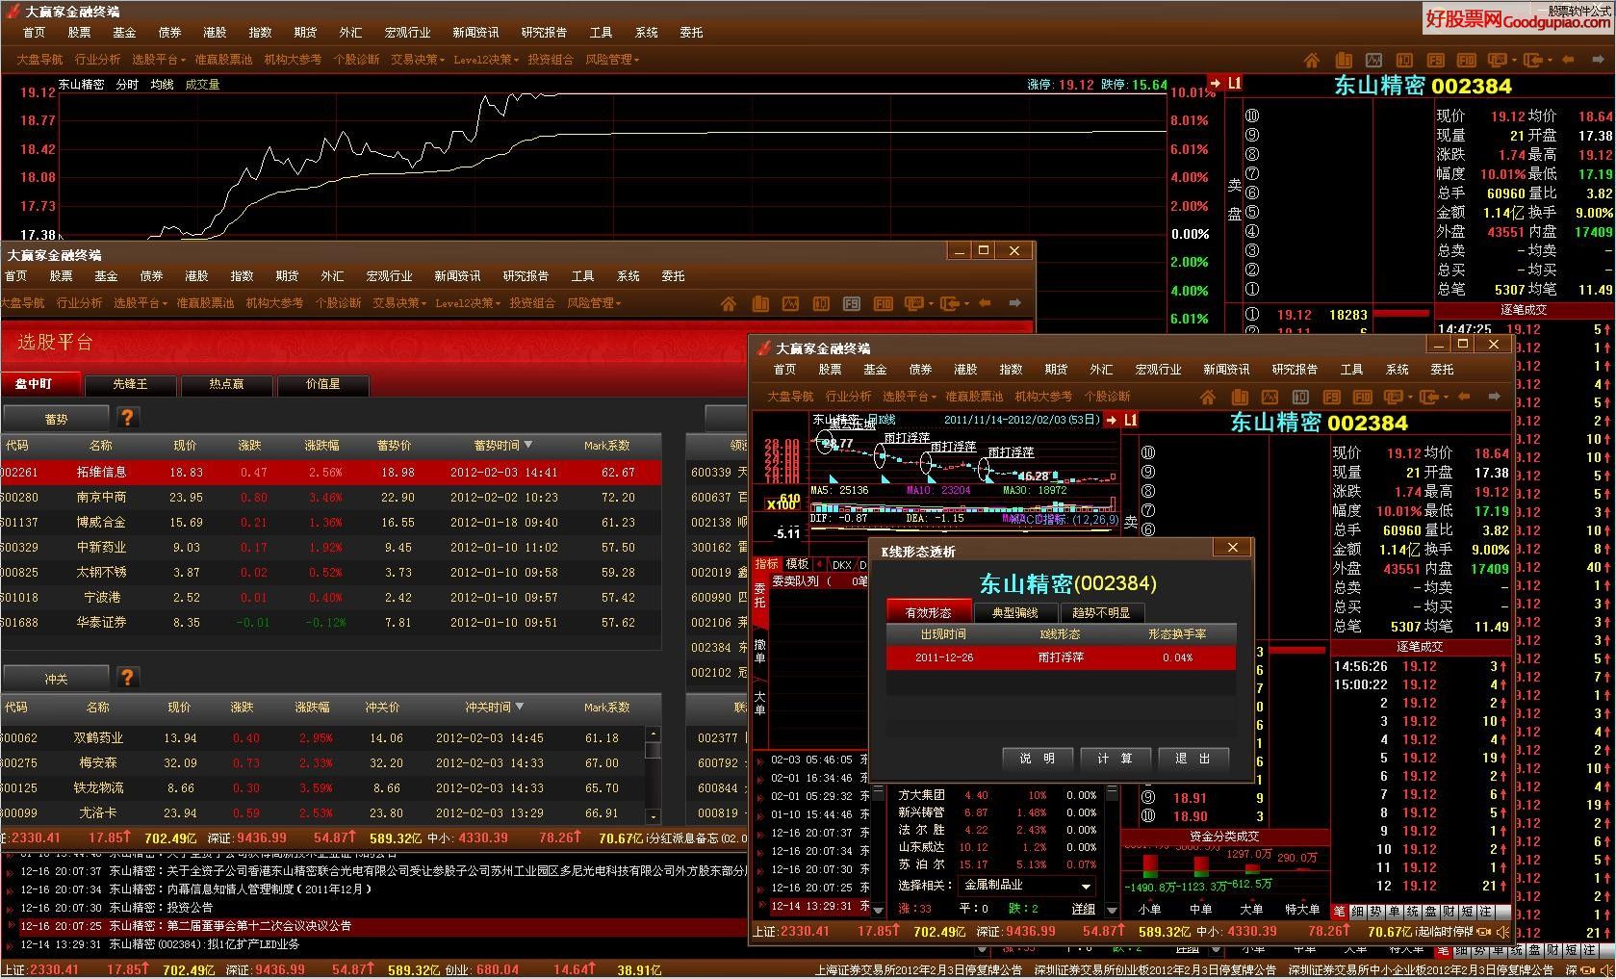Toggle 势 view tab in front window bottom row
Viewport: 1616px width, 979px height.
(1376, 912)
